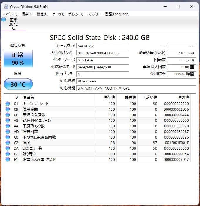The height and width of the screenshot is (206, 200).
Task: Click the 正常 90 % health status button
Action: coord(18,59)
